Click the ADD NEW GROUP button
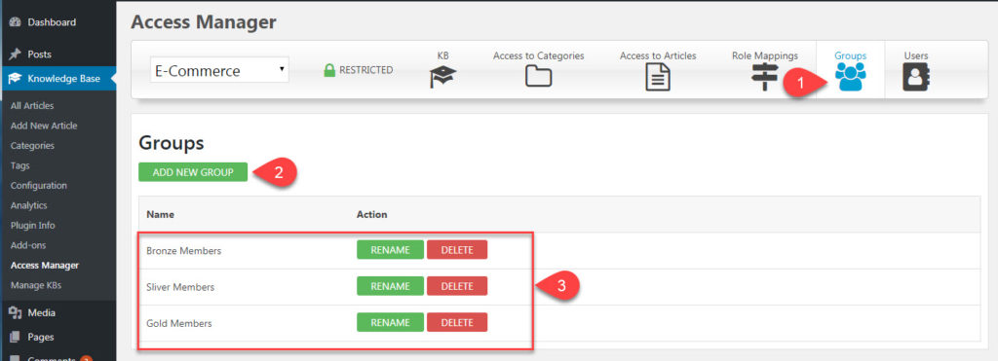Image resolution: width=998 pixels, height=361 pixels. pos(193,172)
